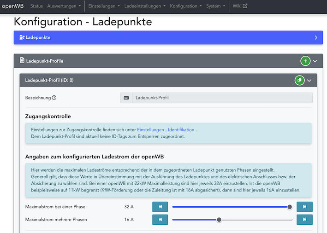Viewport: 327px width, 233px height.
Task: Expand the blue Ladepunkte section
Action: pyautogui.click(x=168, y=37)
